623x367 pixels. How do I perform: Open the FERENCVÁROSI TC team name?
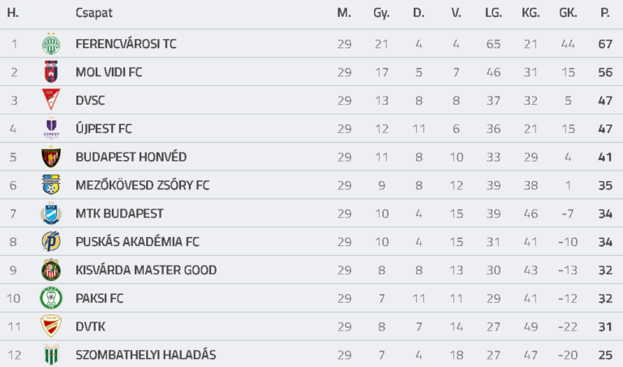coord(126,44)
